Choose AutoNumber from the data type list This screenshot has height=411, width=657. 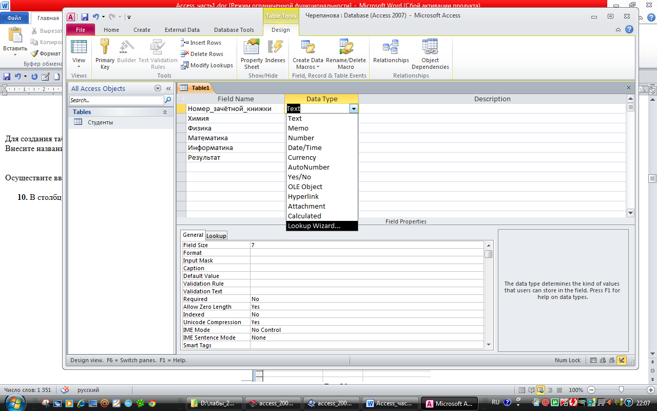[x=322, y=167]
